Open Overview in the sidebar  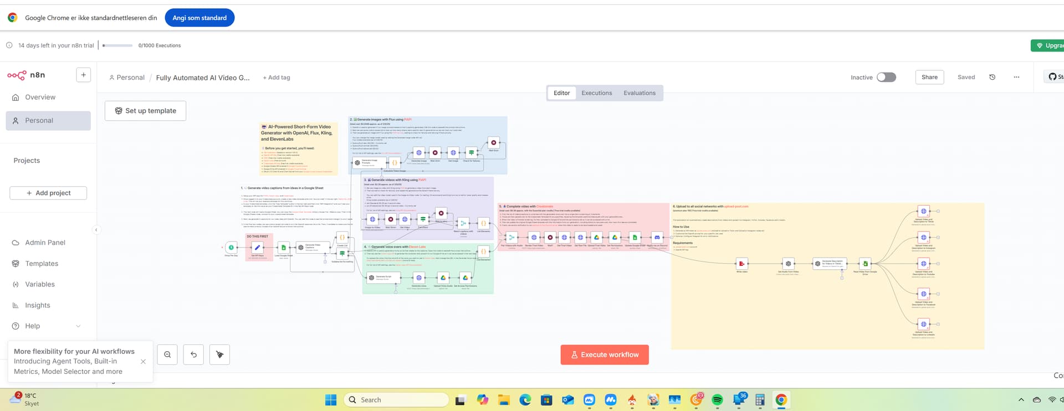(x=48, y=97)
